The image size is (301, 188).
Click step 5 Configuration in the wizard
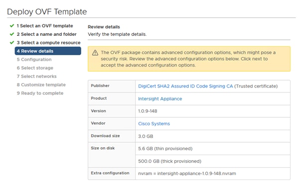tap(34, 59)
